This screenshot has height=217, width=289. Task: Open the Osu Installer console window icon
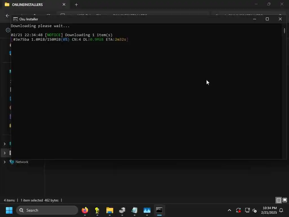16,19
